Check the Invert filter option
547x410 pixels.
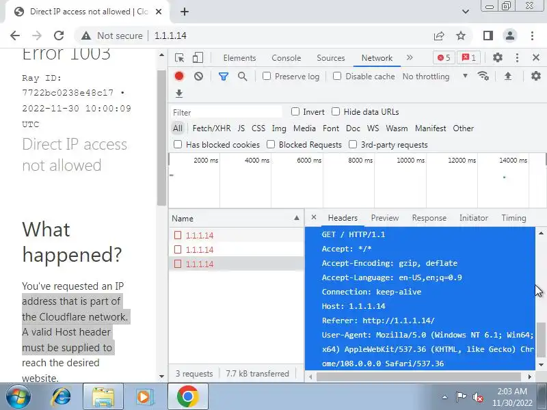point(295,111)
